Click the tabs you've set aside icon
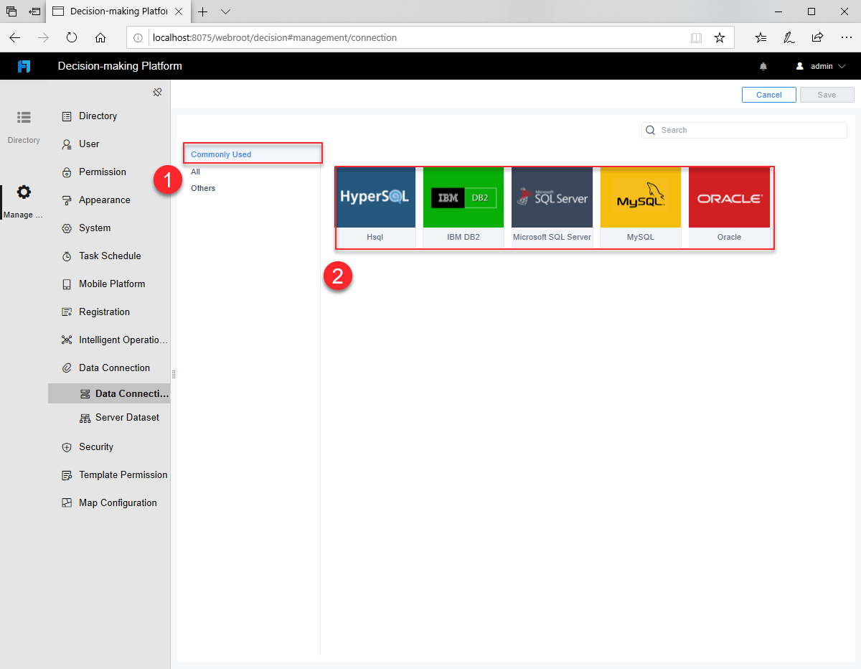 [x=11, y=11]
